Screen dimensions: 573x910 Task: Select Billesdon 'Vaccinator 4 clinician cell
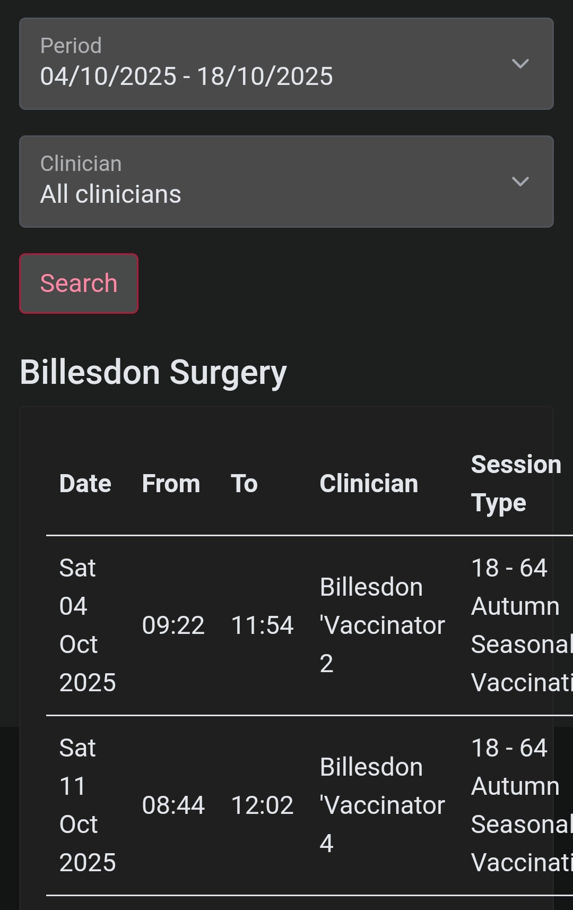pos(382,805)
